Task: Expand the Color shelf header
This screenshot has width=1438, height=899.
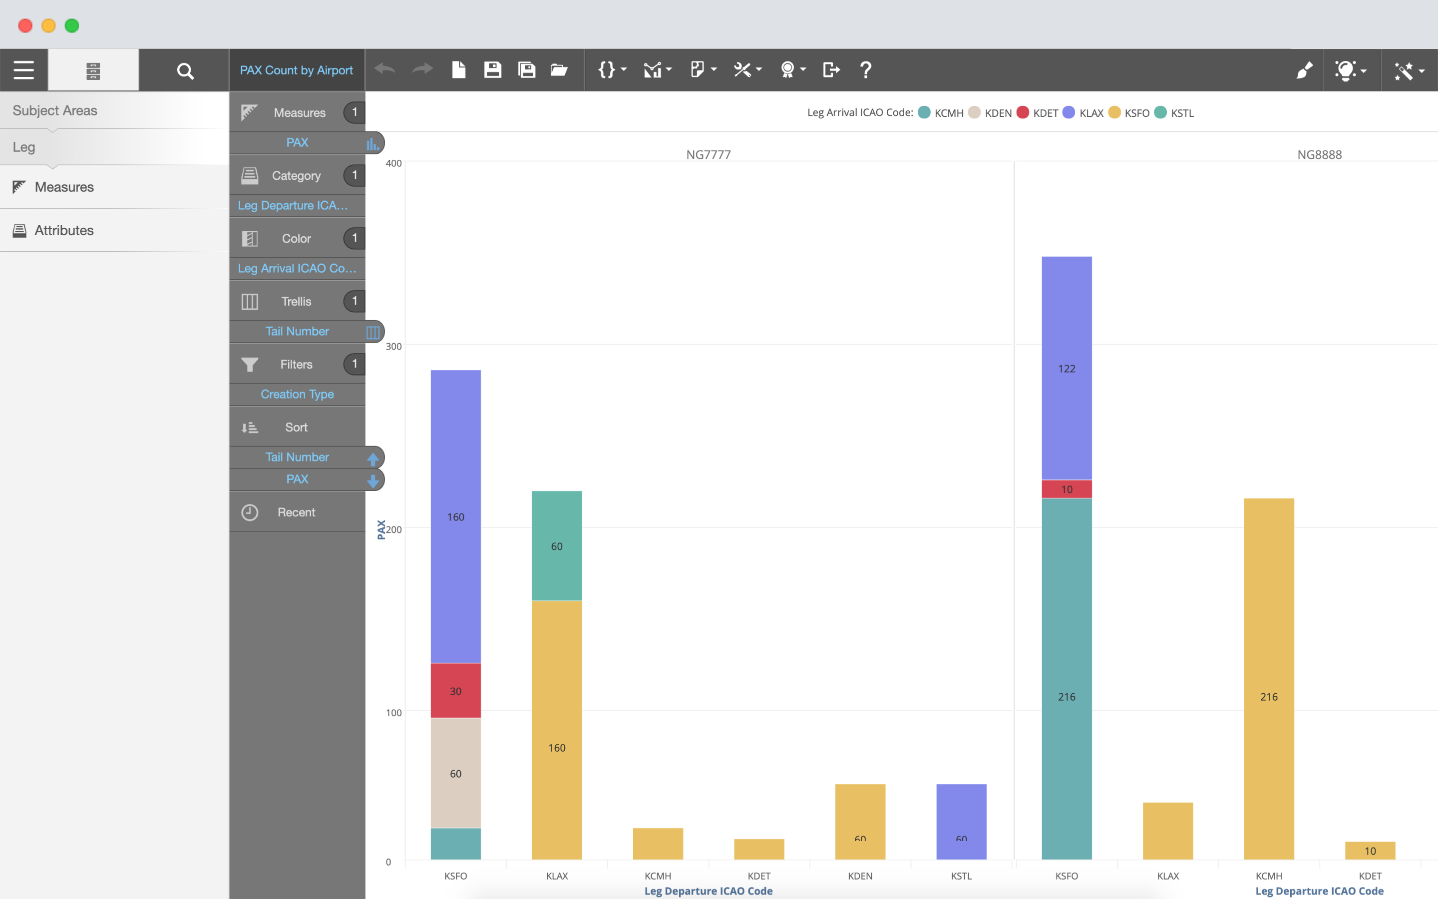Action: click(297, 238)
